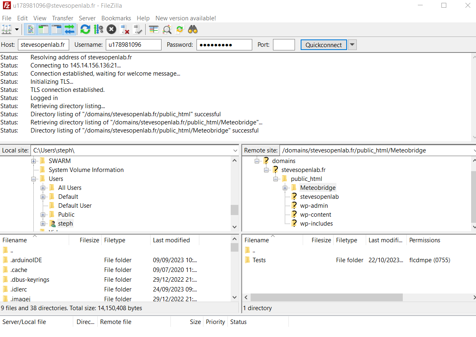The width and height of the screenshot is (476, 337).
Task: Toggle directory comparison
Action: [167, 29]
